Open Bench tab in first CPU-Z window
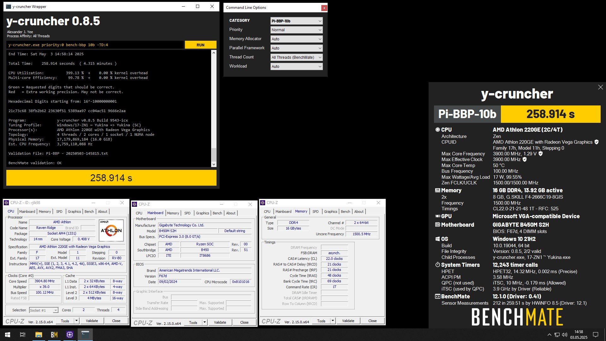 (x=89, y=212)
